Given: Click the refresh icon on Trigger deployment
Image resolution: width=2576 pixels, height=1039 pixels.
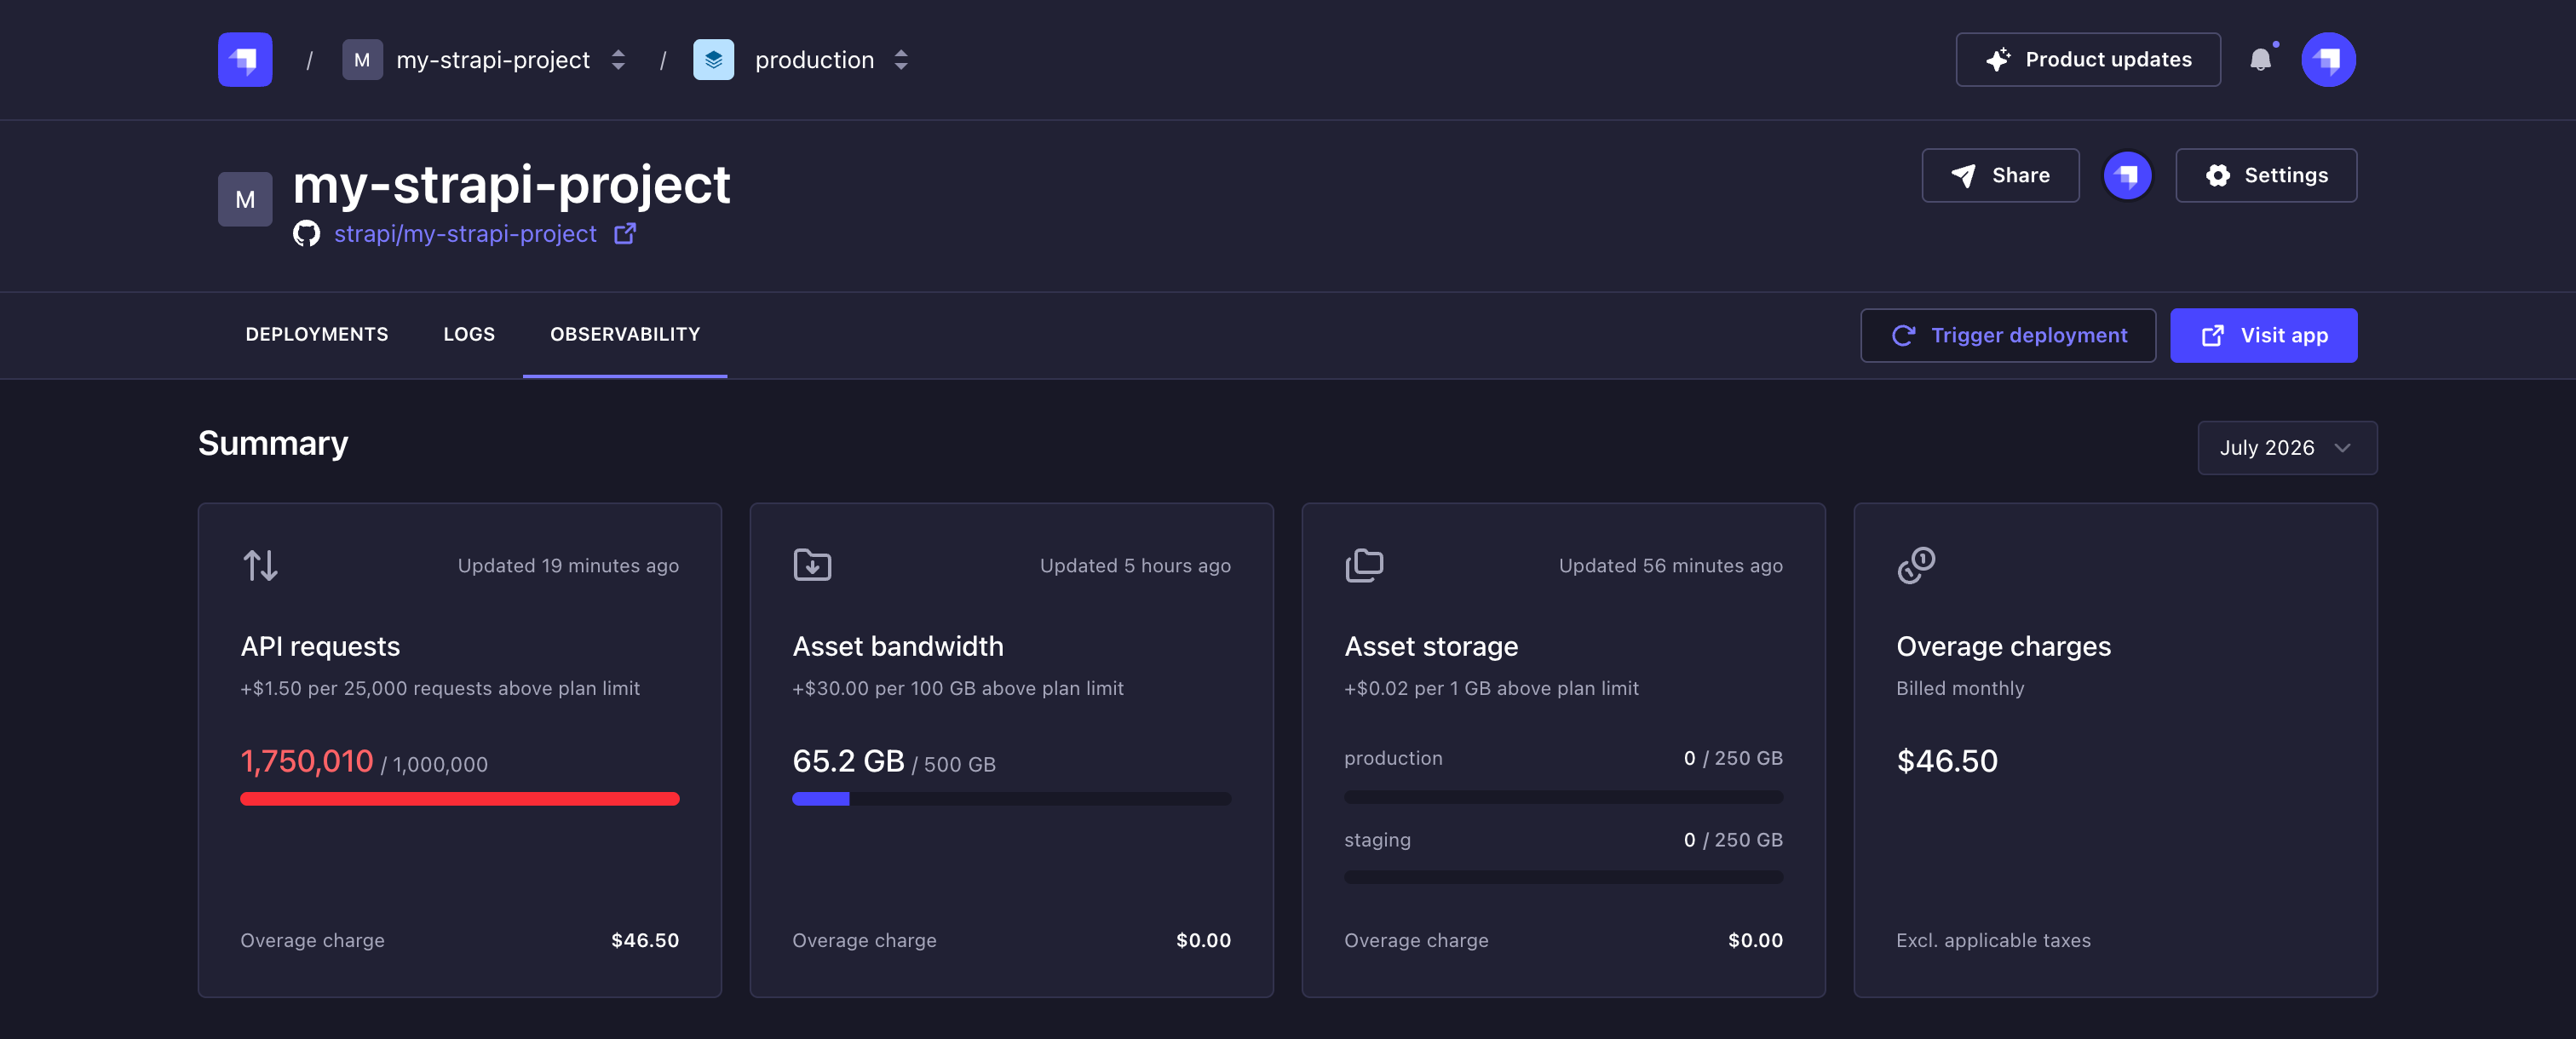Looking at the screenshot, I should [x=1903, y=336].
